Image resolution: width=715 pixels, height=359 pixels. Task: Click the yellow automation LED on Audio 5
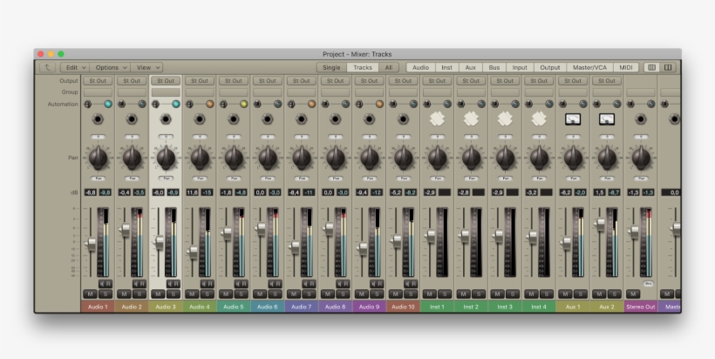click(x=243, y=104)
